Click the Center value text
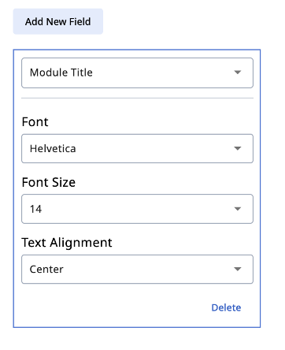This screenshot has height=350, width=285. click(46, 270)
